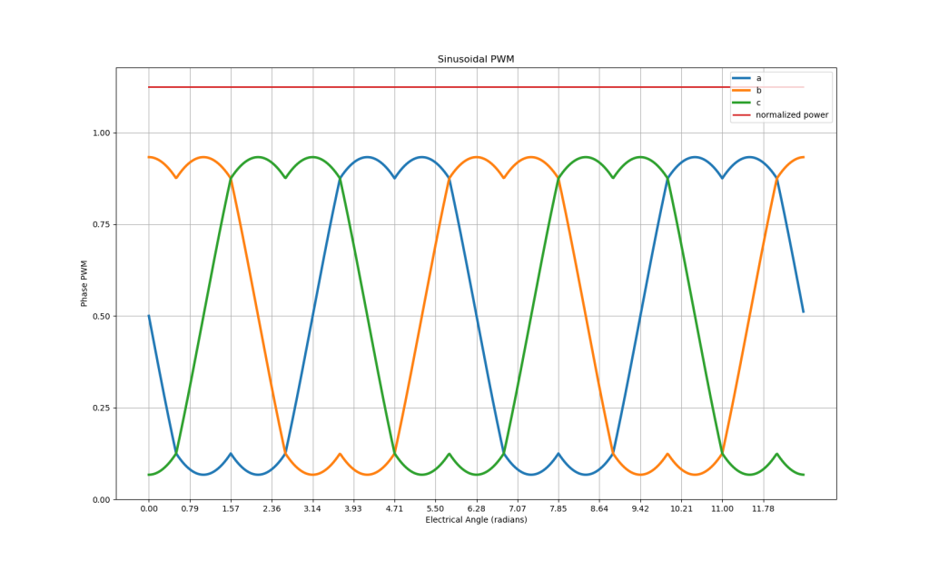
Task: Click the 1.57 x-axis tick label
Action: (231, 509)
